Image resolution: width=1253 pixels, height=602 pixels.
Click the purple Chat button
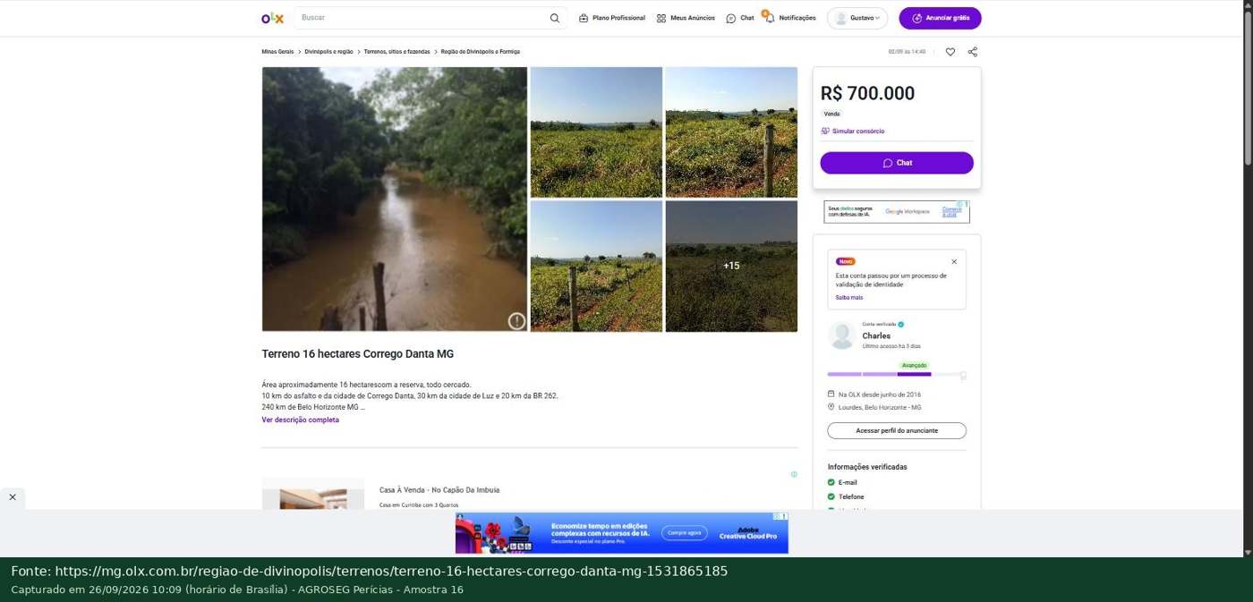pos(897,163)
